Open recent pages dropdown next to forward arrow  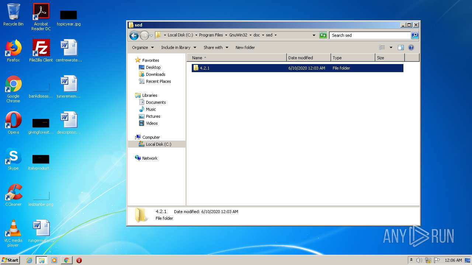click(x=151, y=35)
